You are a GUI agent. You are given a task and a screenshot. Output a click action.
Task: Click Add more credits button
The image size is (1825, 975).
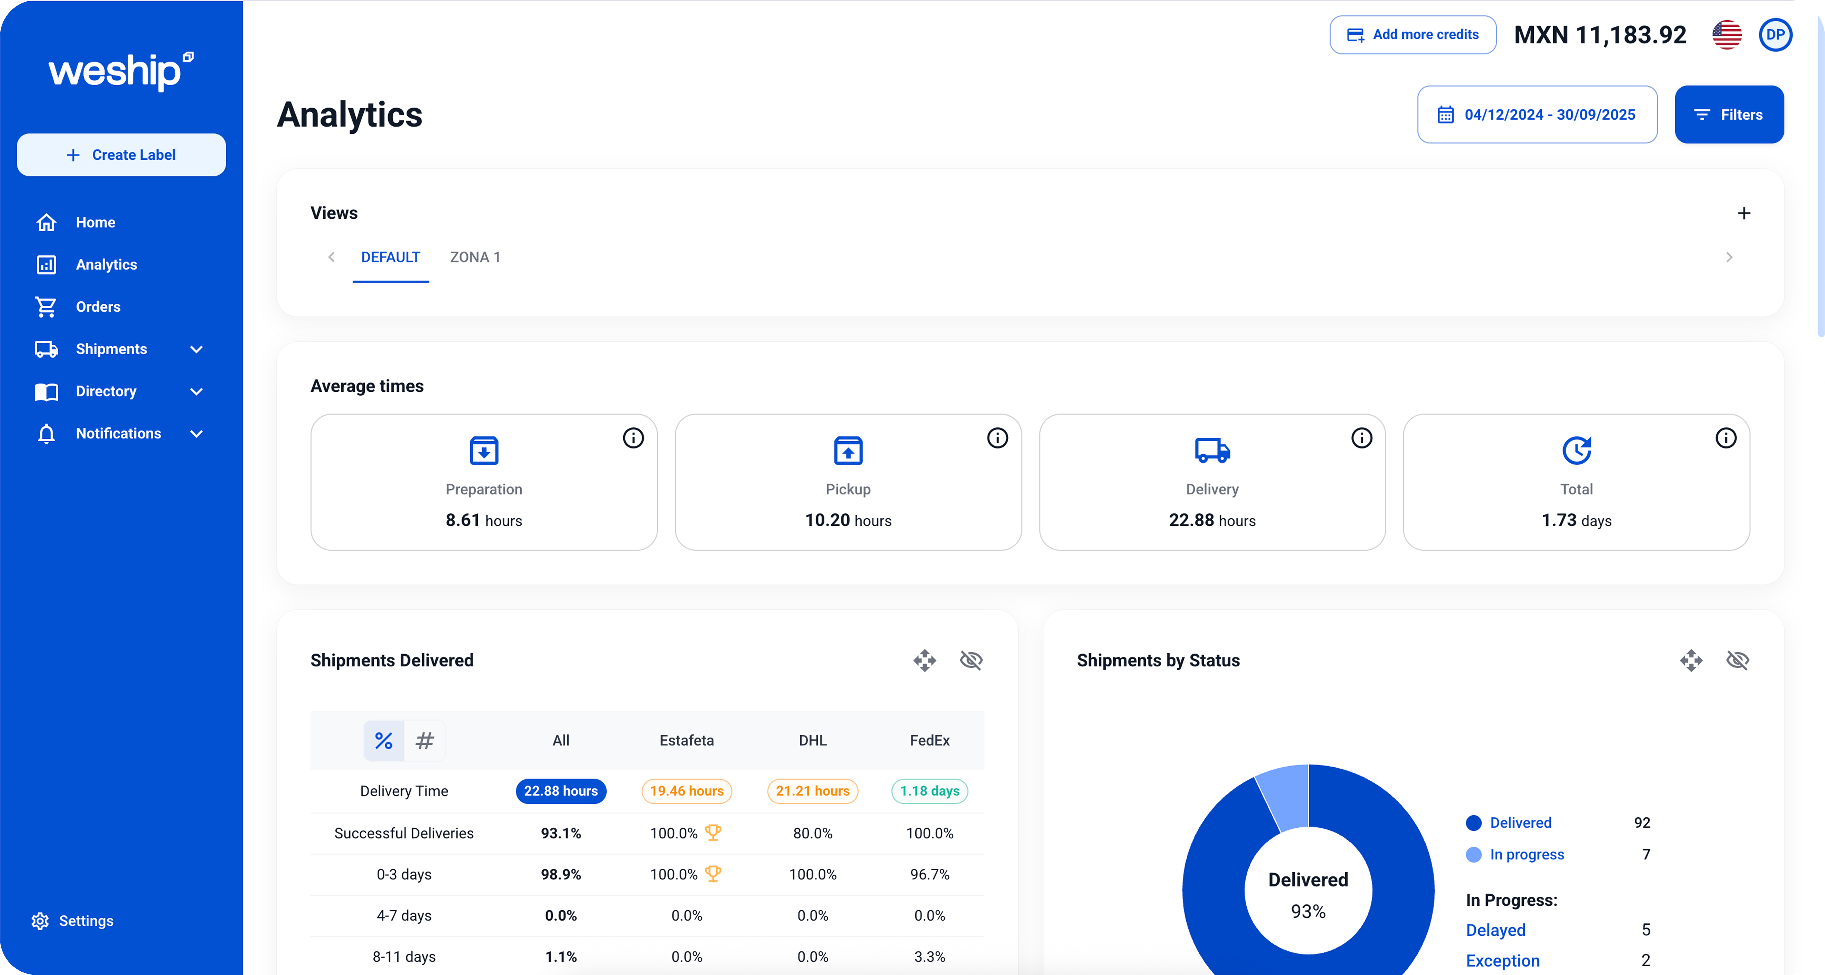(1413, 35)
